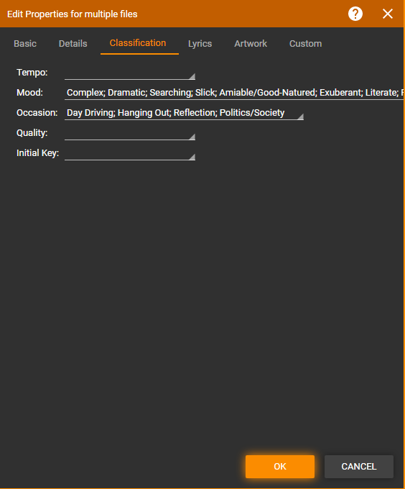Focus the empty Quality field

pyautogui.click(x=126, y=133)
